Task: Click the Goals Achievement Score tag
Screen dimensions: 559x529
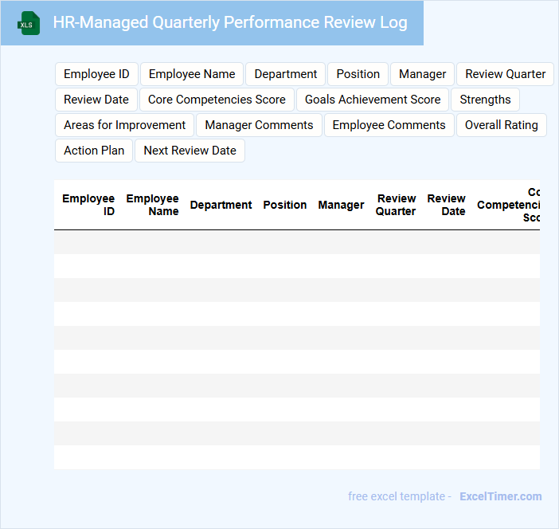Action: click(x=373, y=100)
